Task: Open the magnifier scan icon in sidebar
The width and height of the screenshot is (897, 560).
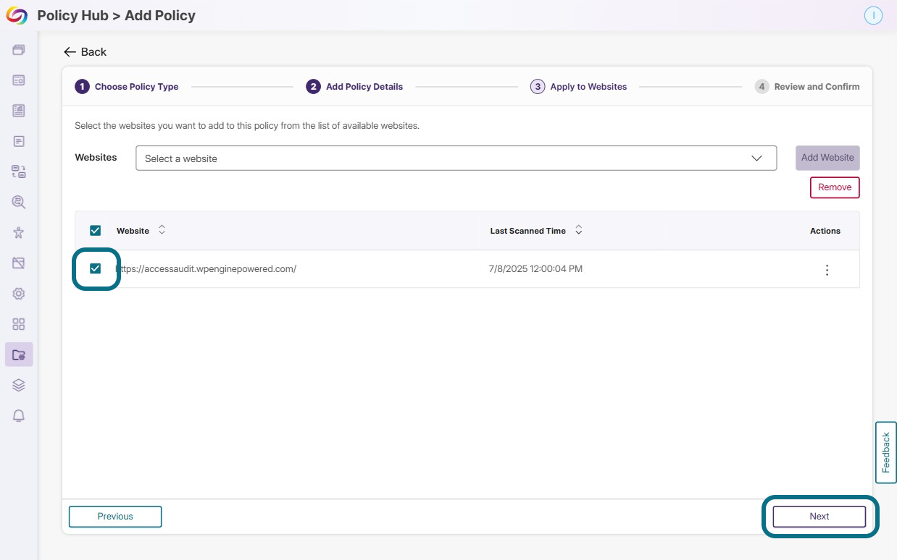Action: tap(19, 203)
